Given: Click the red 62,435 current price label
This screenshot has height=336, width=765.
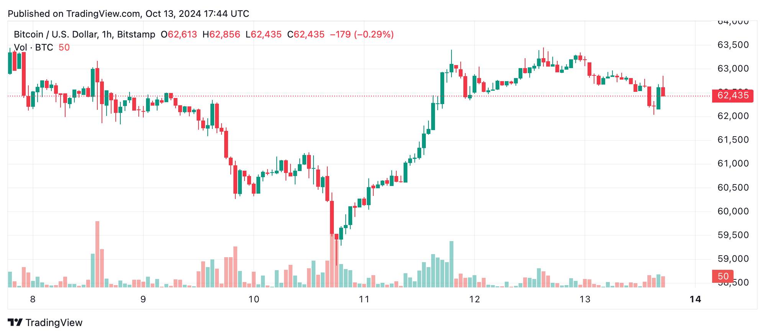Looking at the screenshot, I should [732, 96].
